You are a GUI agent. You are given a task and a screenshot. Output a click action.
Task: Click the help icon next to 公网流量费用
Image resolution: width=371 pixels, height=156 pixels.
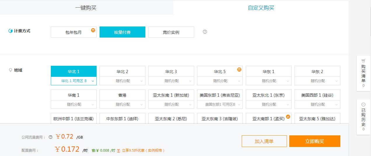(x=50, y=137)
